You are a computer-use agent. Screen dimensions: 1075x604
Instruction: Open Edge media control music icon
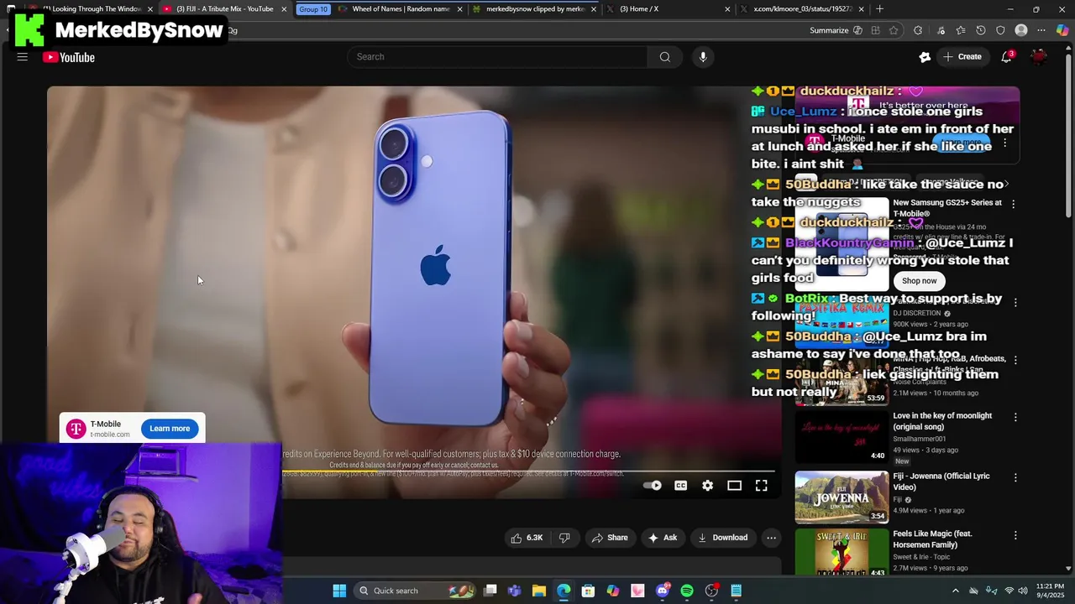click(x=940, y=30)
